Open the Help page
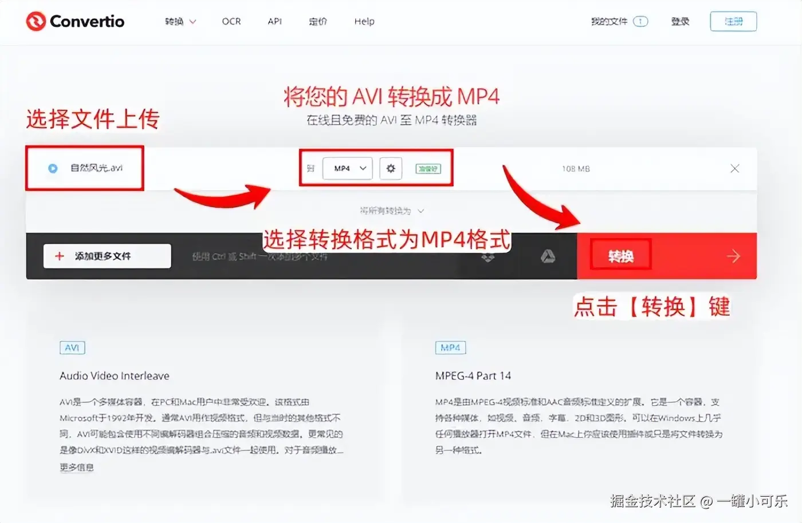The image size is (802, 523). [x=364, y=21]
